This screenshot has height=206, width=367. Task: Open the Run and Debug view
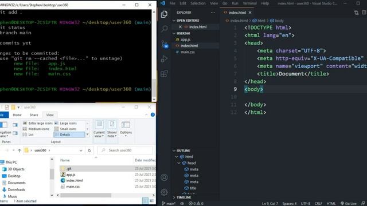click(165, 59)
